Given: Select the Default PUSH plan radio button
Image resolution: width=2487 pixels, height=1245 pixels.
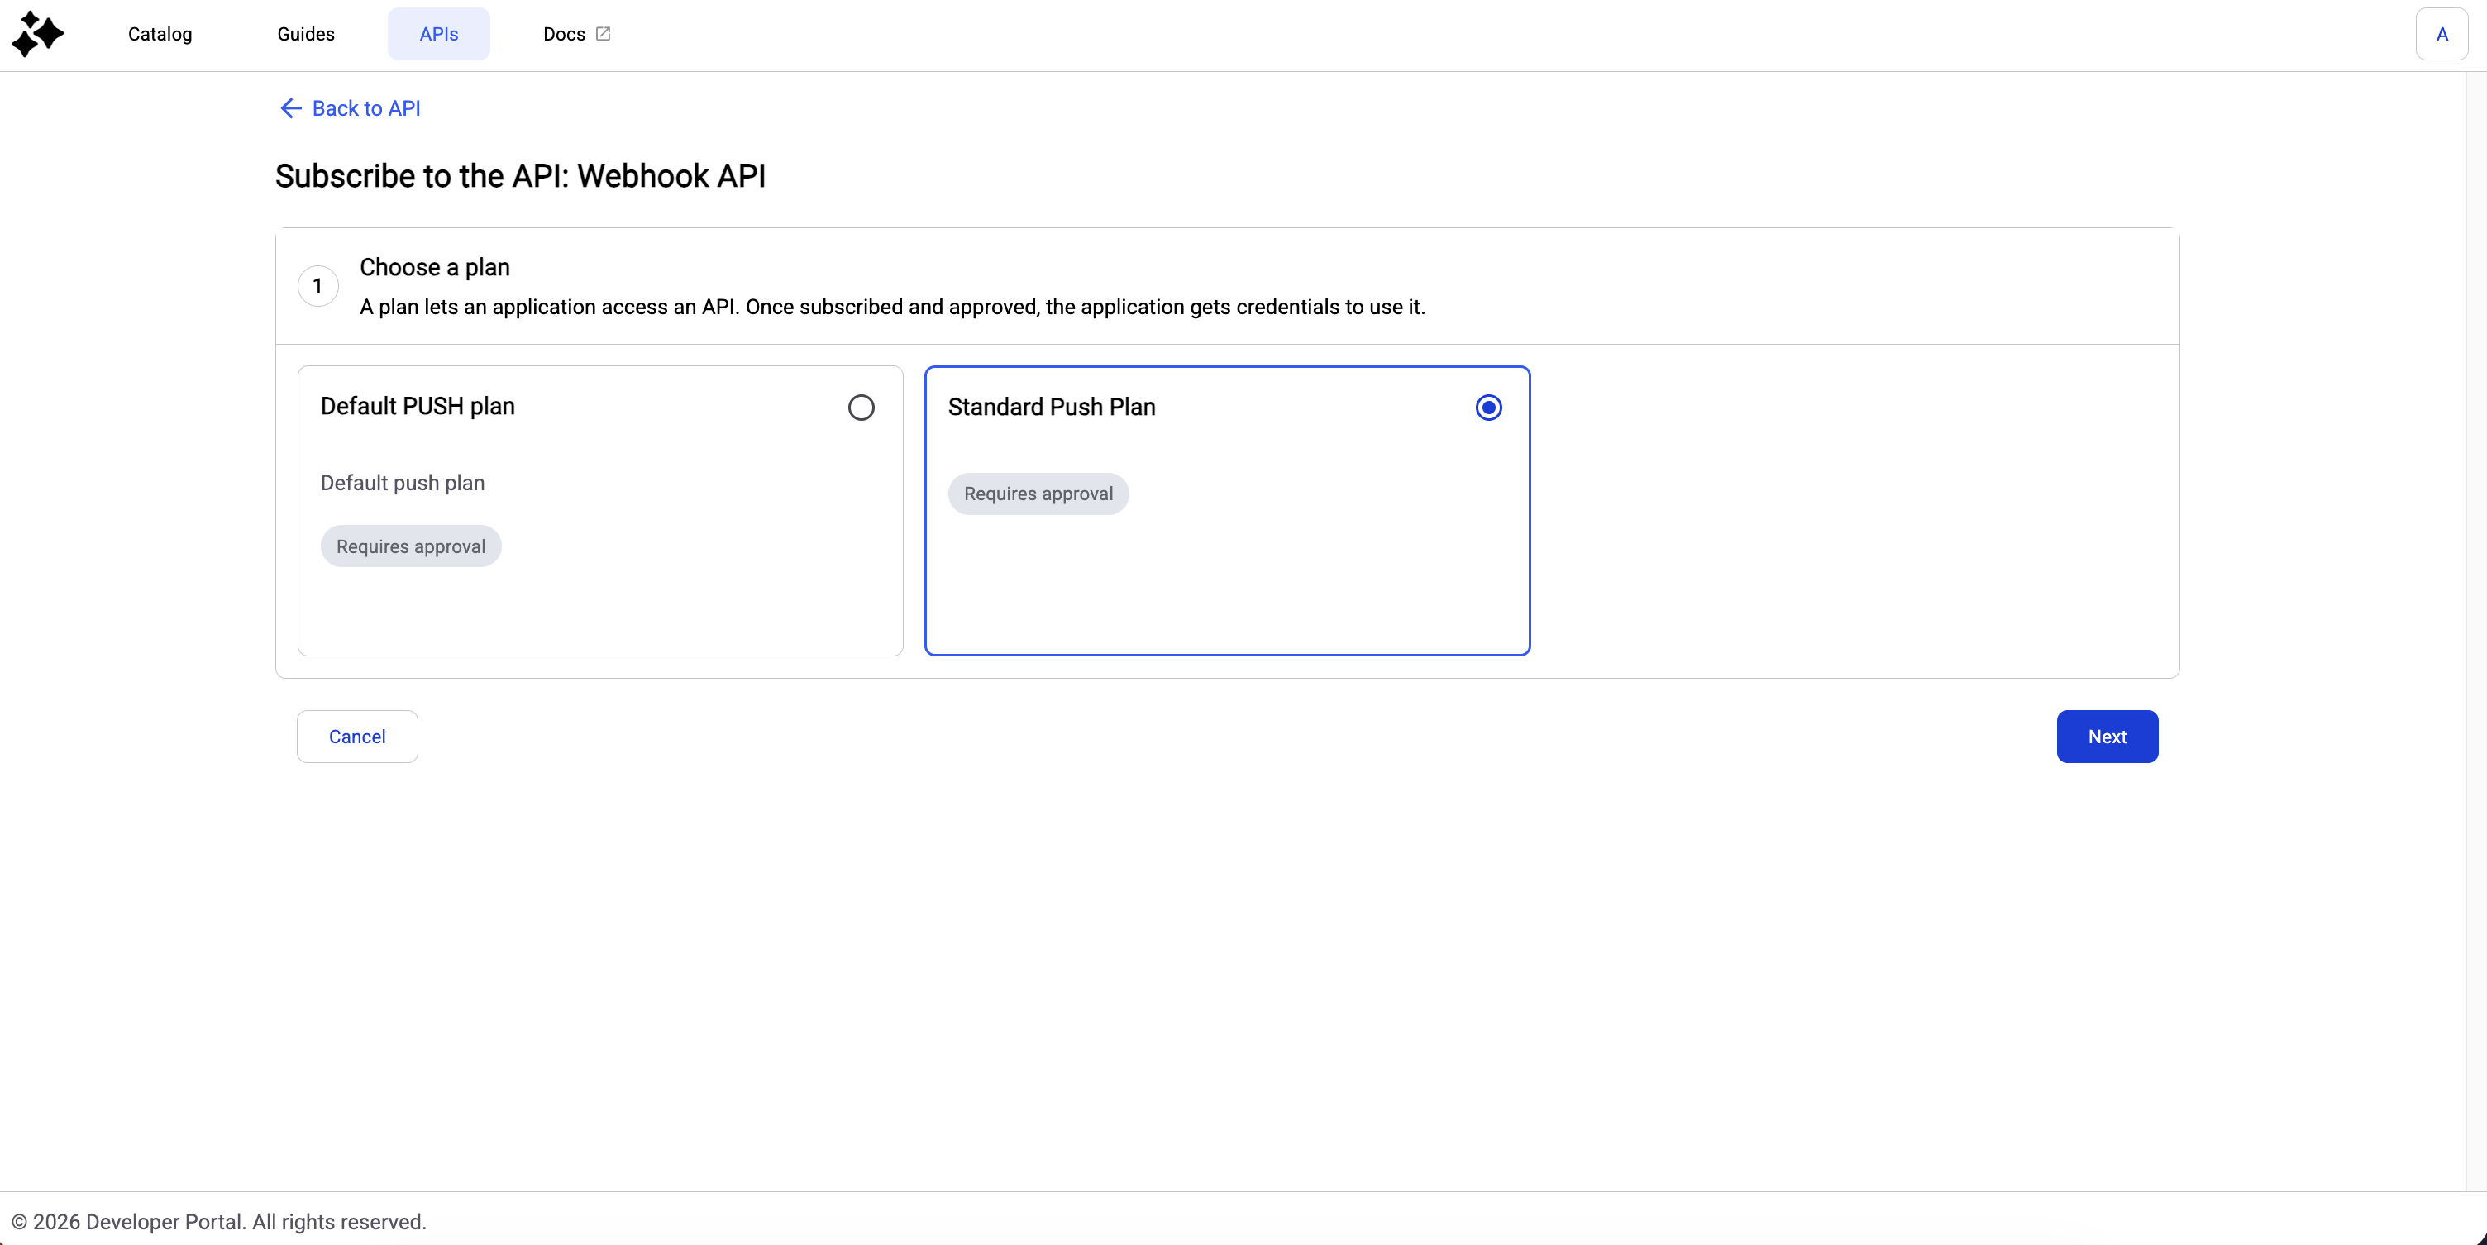Looking at the screenshot, I should pos(862,408).
